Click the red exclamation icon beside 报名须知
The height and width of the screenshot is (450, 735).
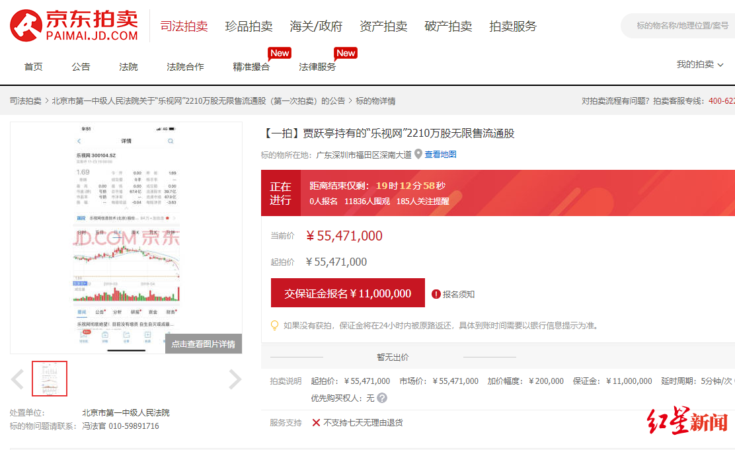(436, 292)
